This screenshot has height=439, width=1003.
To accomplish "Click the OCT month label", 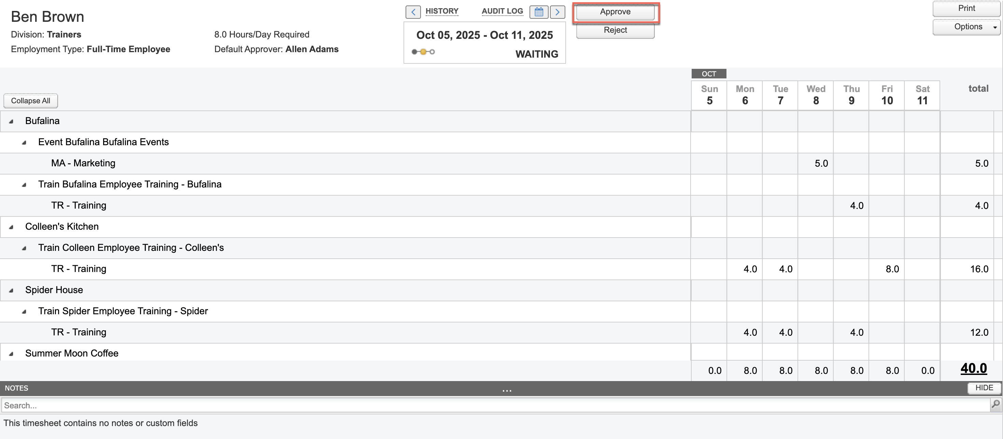I will click(709, 74).
